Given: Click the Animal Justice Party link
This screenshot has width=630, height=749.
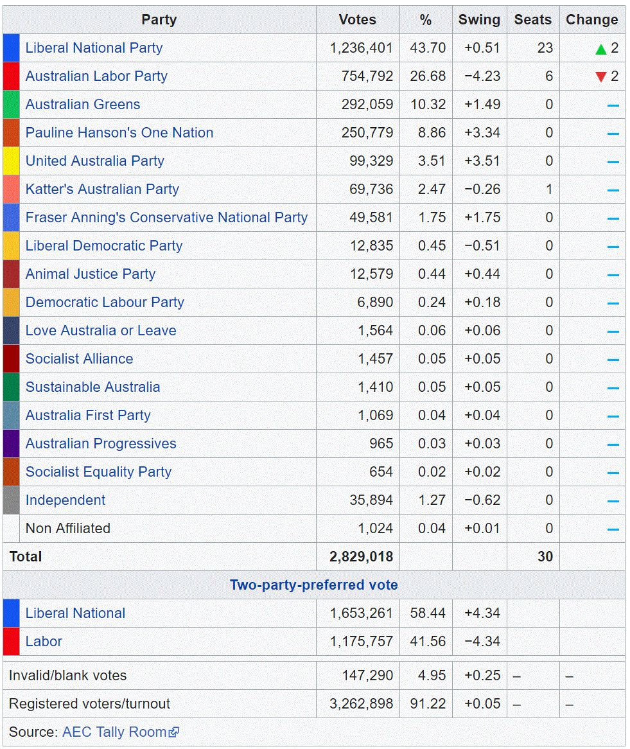Looking at the screenshot, I should click(91, 274).
